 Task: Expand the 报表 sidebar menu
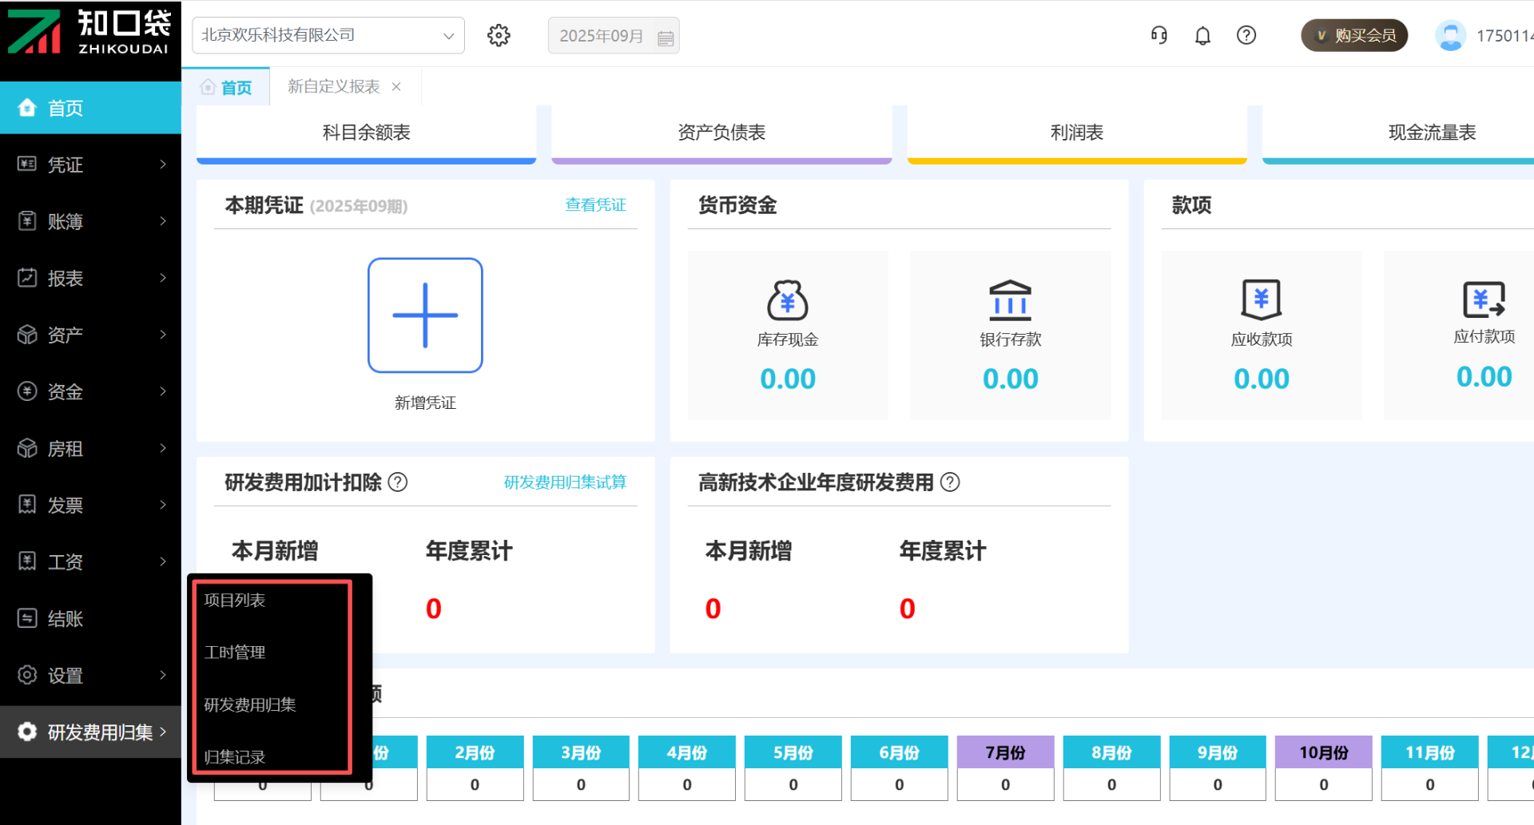90,278
